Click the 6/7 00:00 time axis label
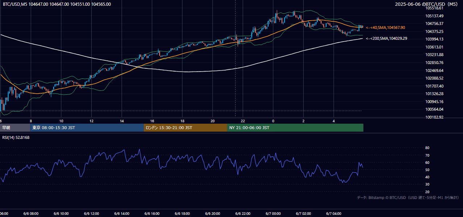 pyautogui.click(x=273, y=214)
